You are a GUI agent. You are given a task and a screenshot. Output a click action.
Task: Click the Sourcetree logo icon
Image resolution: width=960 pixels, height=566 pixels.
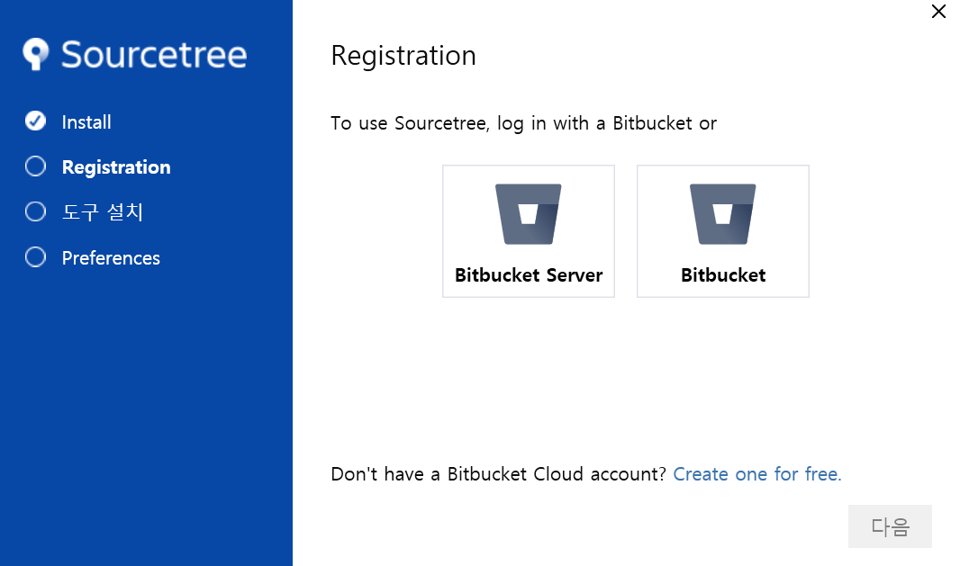(35, 55)
